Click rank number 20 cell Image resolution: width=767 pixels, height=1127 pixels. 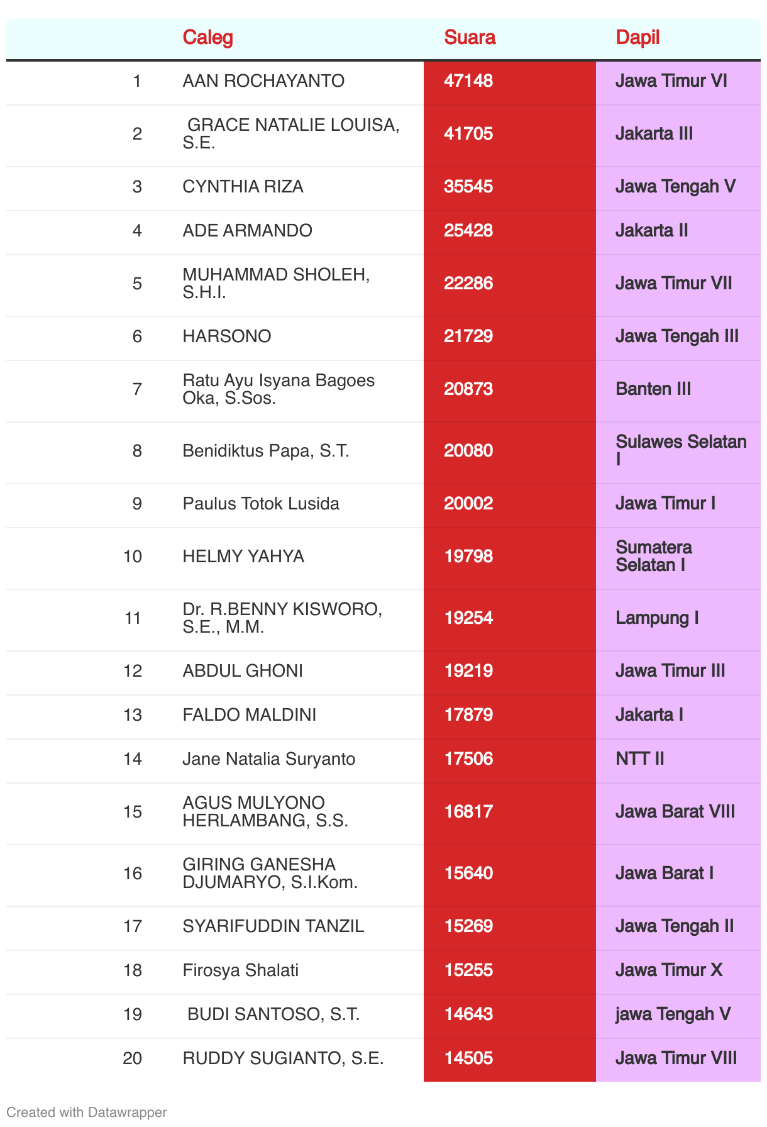(x=133, y=1058)
